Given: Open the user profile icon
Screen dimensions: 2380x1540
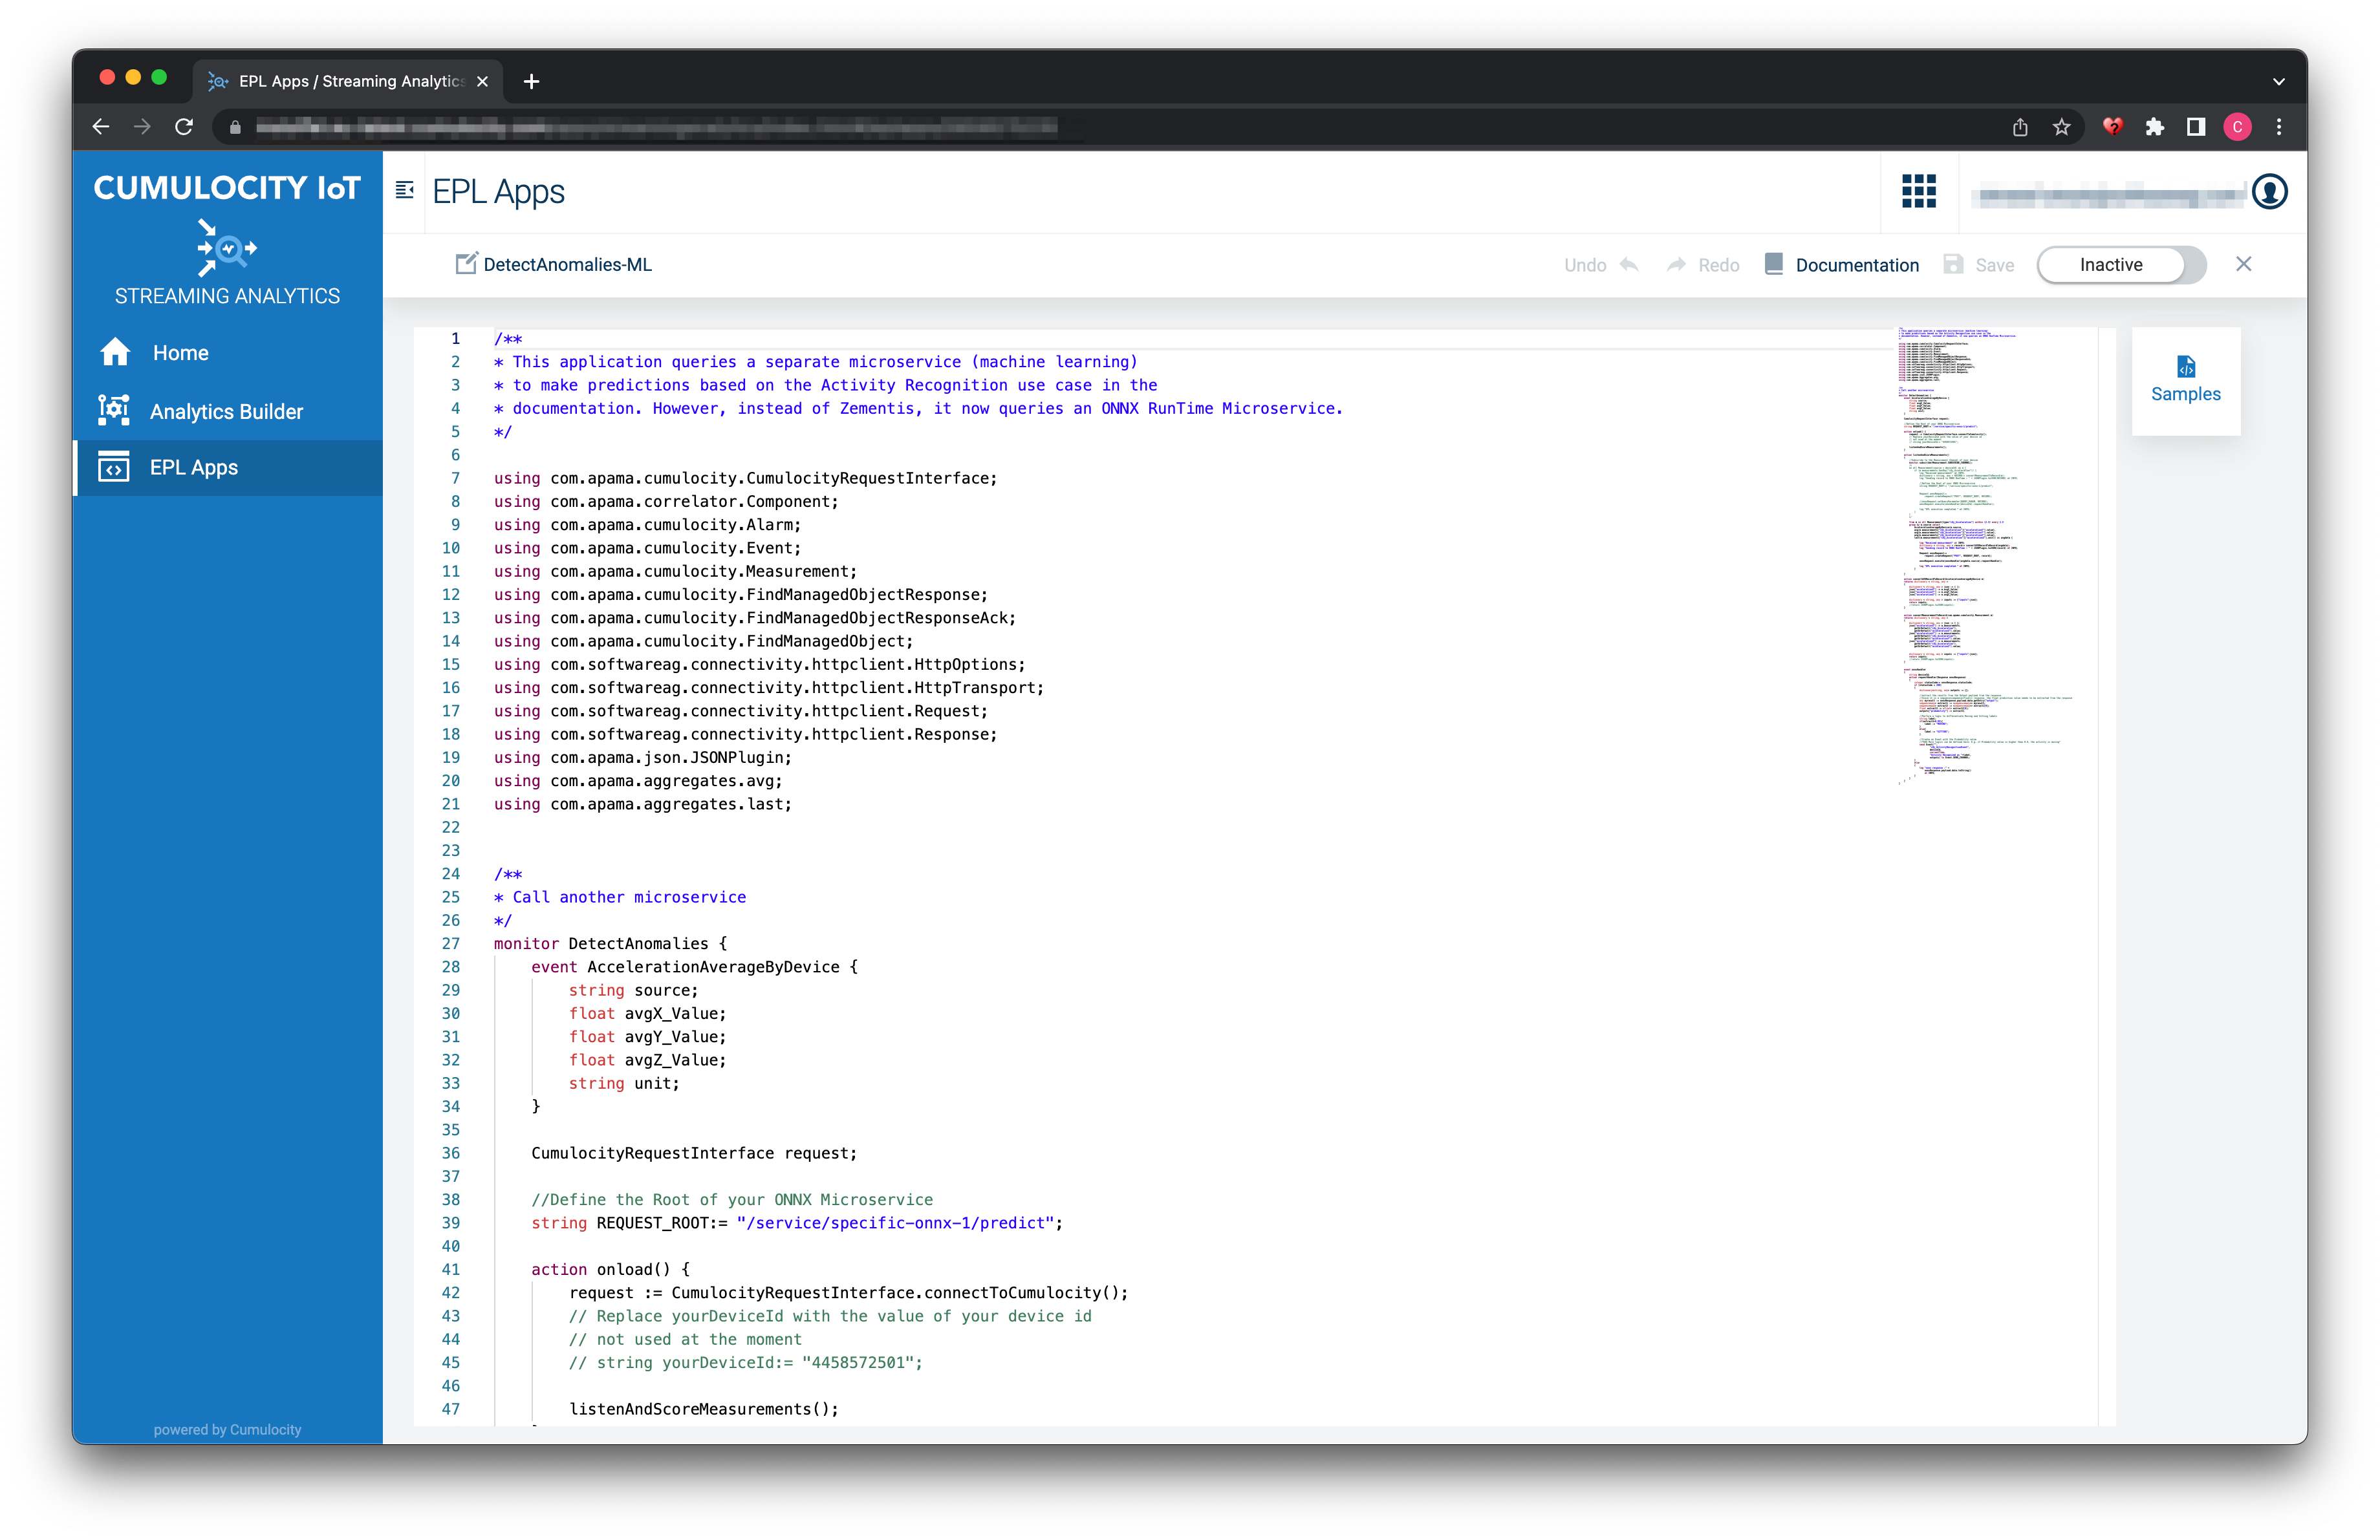Looking at the screenshot, I should (x=2269, y=191).
